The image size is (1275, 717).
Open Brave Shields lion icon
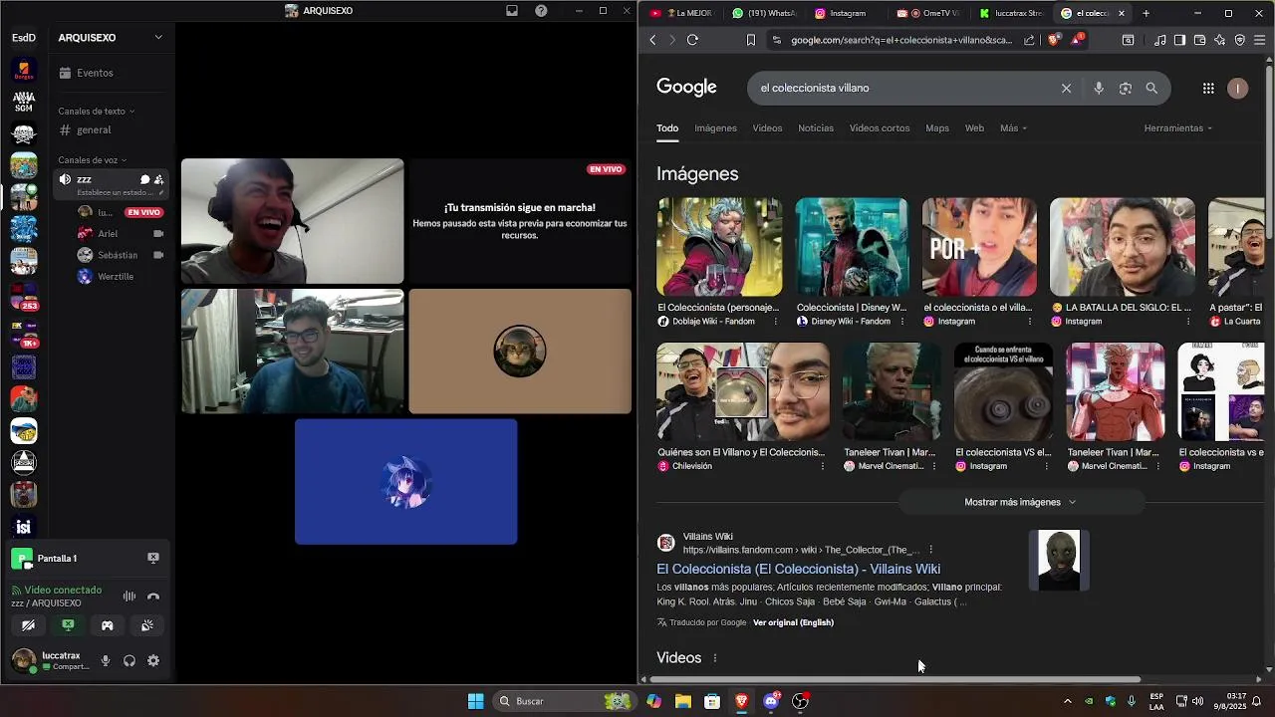pyautogui.click(x=1054, y=40)
